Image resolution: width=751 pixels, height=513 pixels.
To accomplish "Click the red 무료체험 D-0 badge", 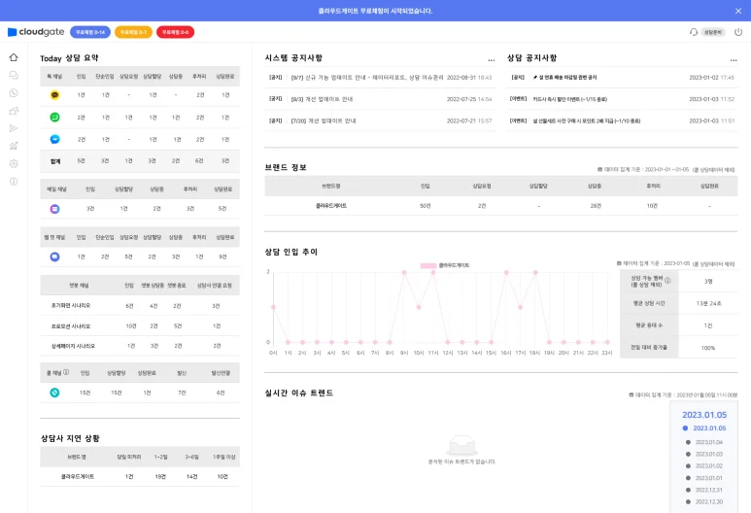I will (175, 32).
